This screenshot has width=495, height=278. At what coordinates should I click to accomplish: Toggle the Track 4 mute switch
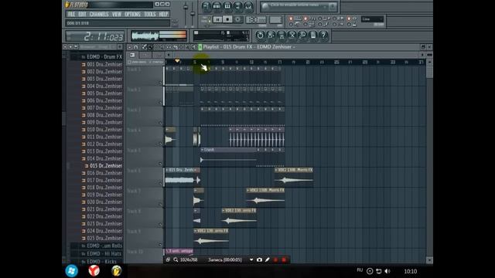pyautogui.click(x=160, y=144)
